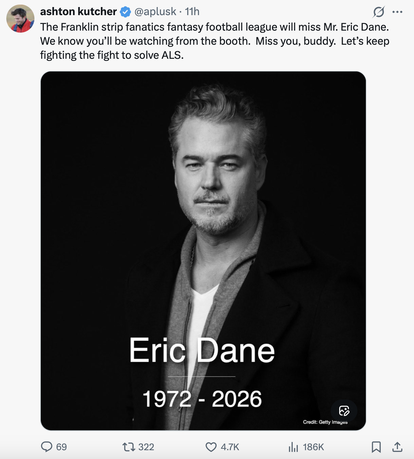Open the ashton kutcher display name link
Screen dimensions: 414x459
point(78,12)
